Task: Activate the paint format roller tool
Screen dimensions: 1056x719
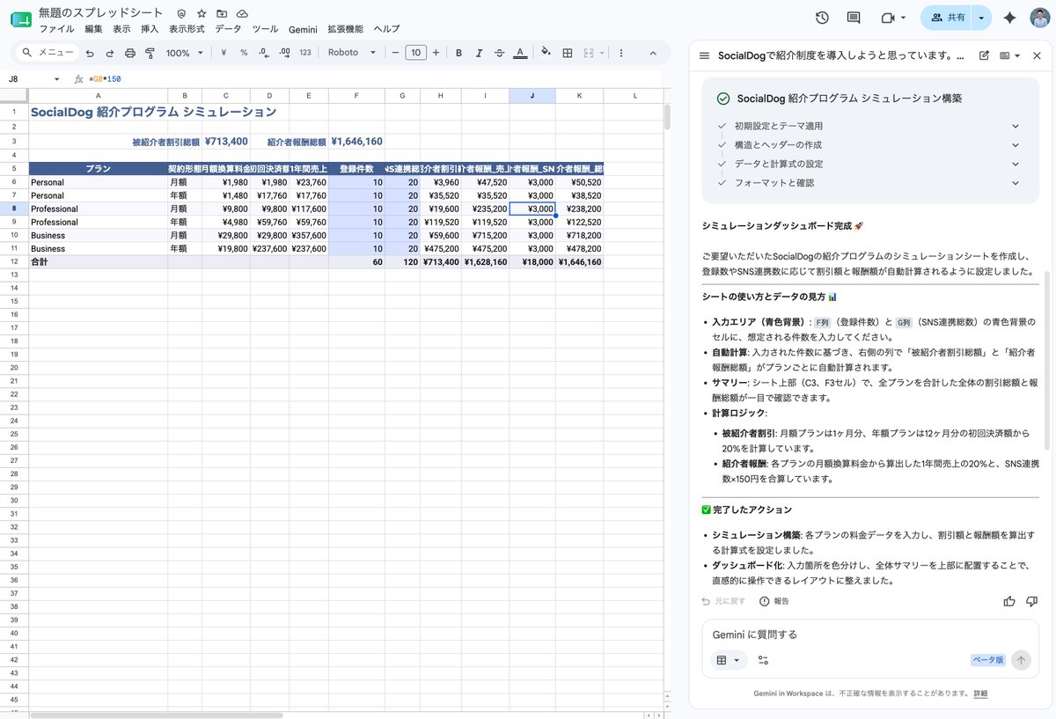Action: (150, 53)
